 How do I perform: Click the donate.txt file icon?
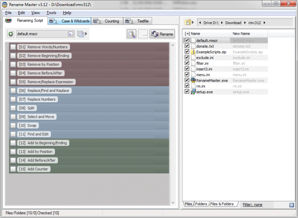pyautogui.click(x=193, y=46)
